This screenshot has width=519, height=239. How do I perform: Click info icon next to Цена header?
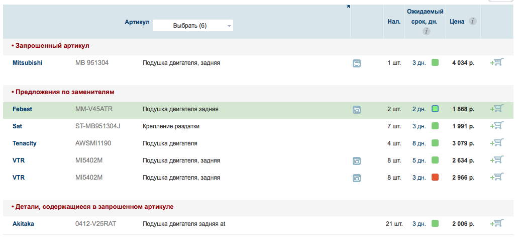click(472, 22)
